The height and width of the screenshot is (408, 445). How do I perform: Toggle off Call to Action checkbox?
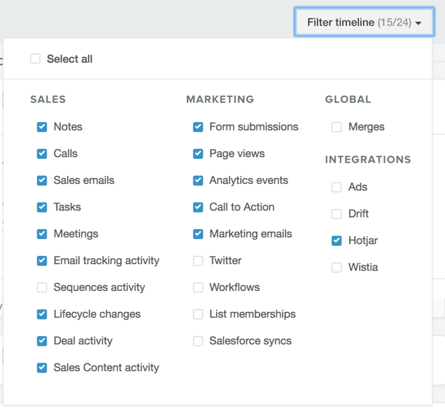pos(198,207)
